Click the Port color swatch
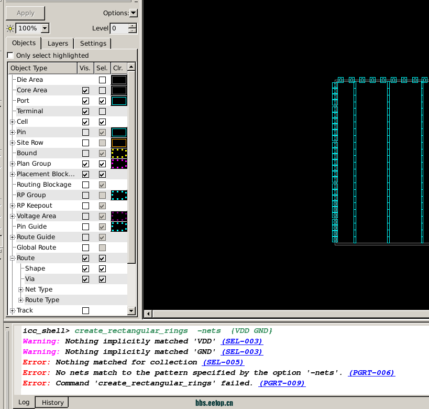This screenshot has width=429, height=409. pyautogui.click(x=119, y=101)
